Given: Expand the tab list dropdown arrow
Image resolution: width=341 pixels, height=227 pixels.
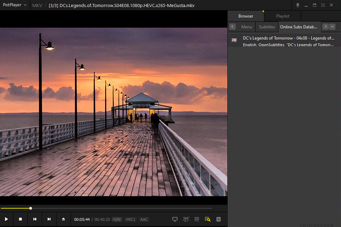Looking at the screenshot, I should point(332,27).
